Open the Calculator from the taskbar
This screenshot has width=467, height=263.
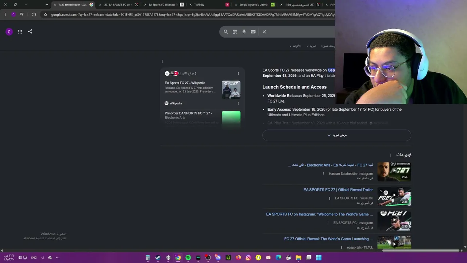[148, 258]
